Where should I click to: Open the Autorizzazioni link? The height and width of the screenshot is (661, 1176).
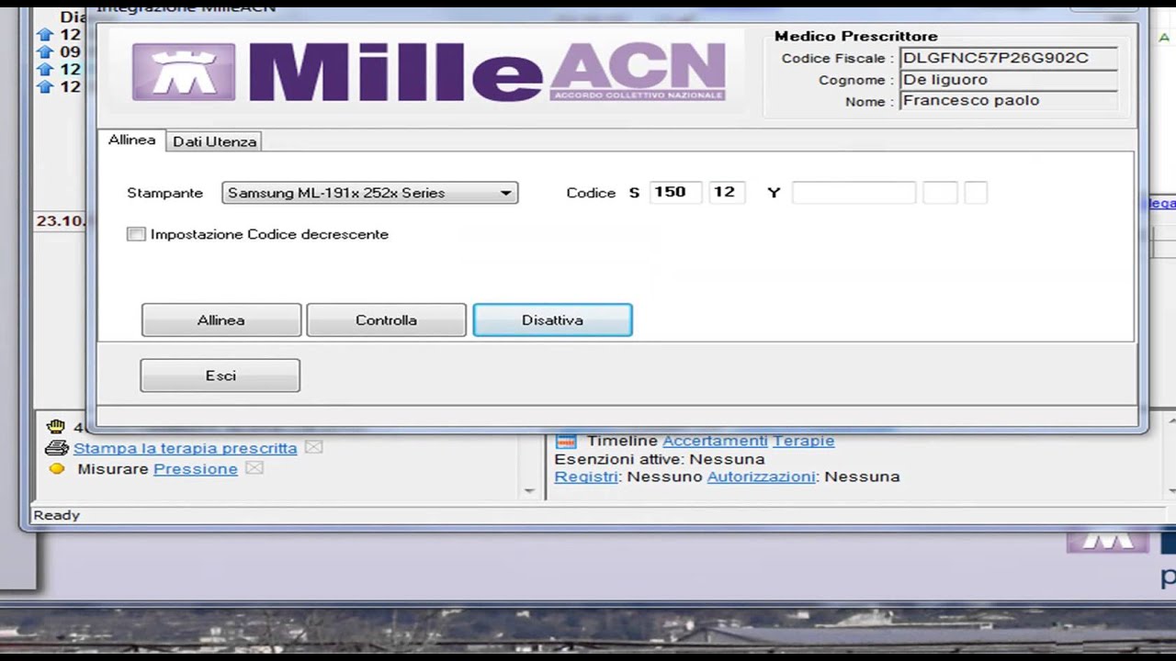click(x=761, y=476)
